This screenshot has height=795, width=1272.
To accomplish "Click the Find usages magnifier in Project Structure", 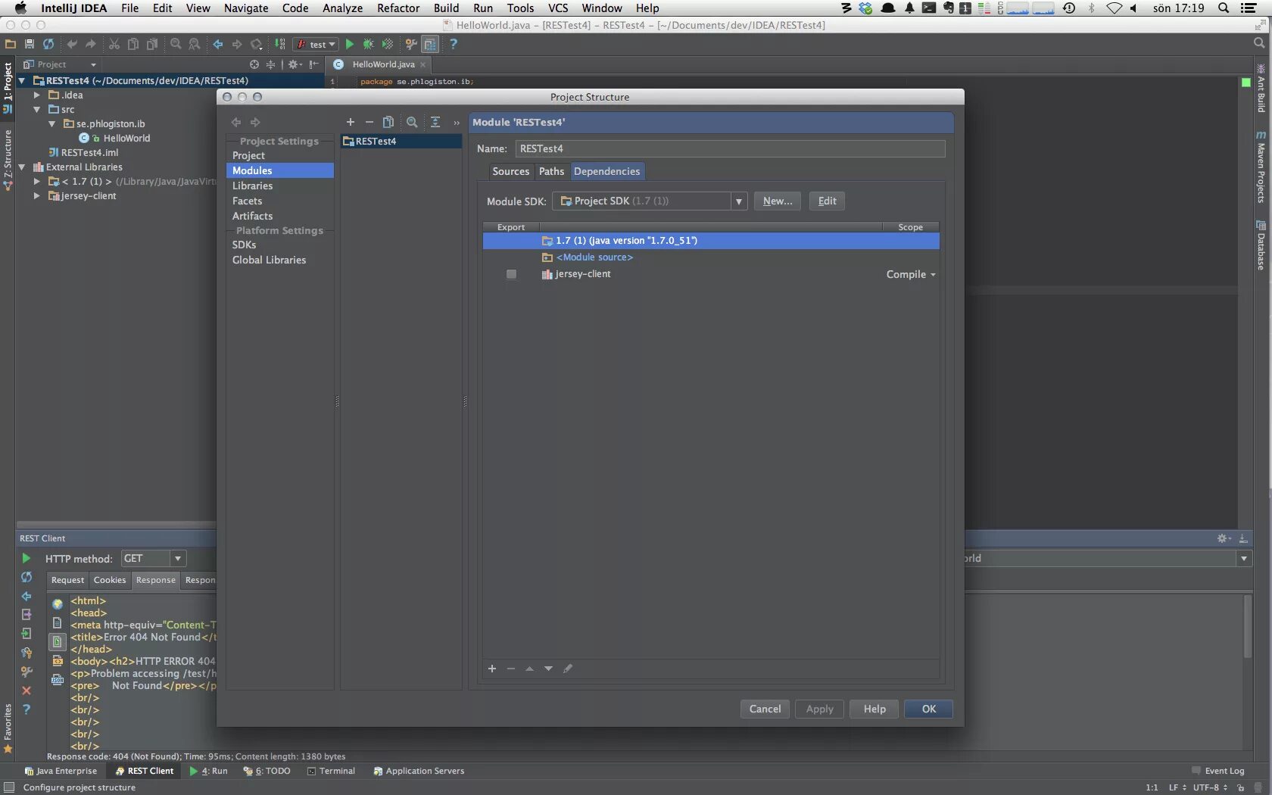I will click(x=412, y=122).
